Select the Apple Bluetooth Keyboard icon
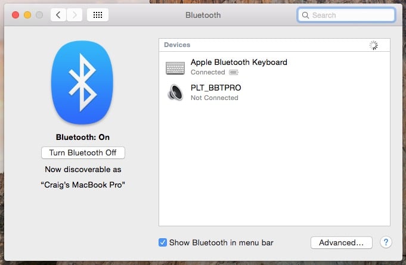The height and width of the screenshot is (265, 406). coord(175,68)
